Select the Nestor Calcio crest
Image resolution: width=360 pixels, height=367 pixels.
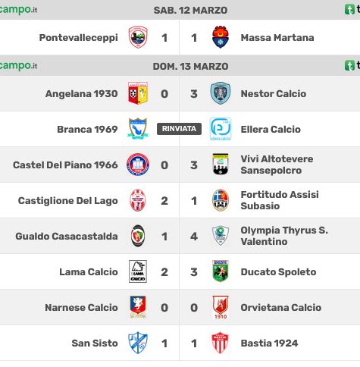coord(221,93)
